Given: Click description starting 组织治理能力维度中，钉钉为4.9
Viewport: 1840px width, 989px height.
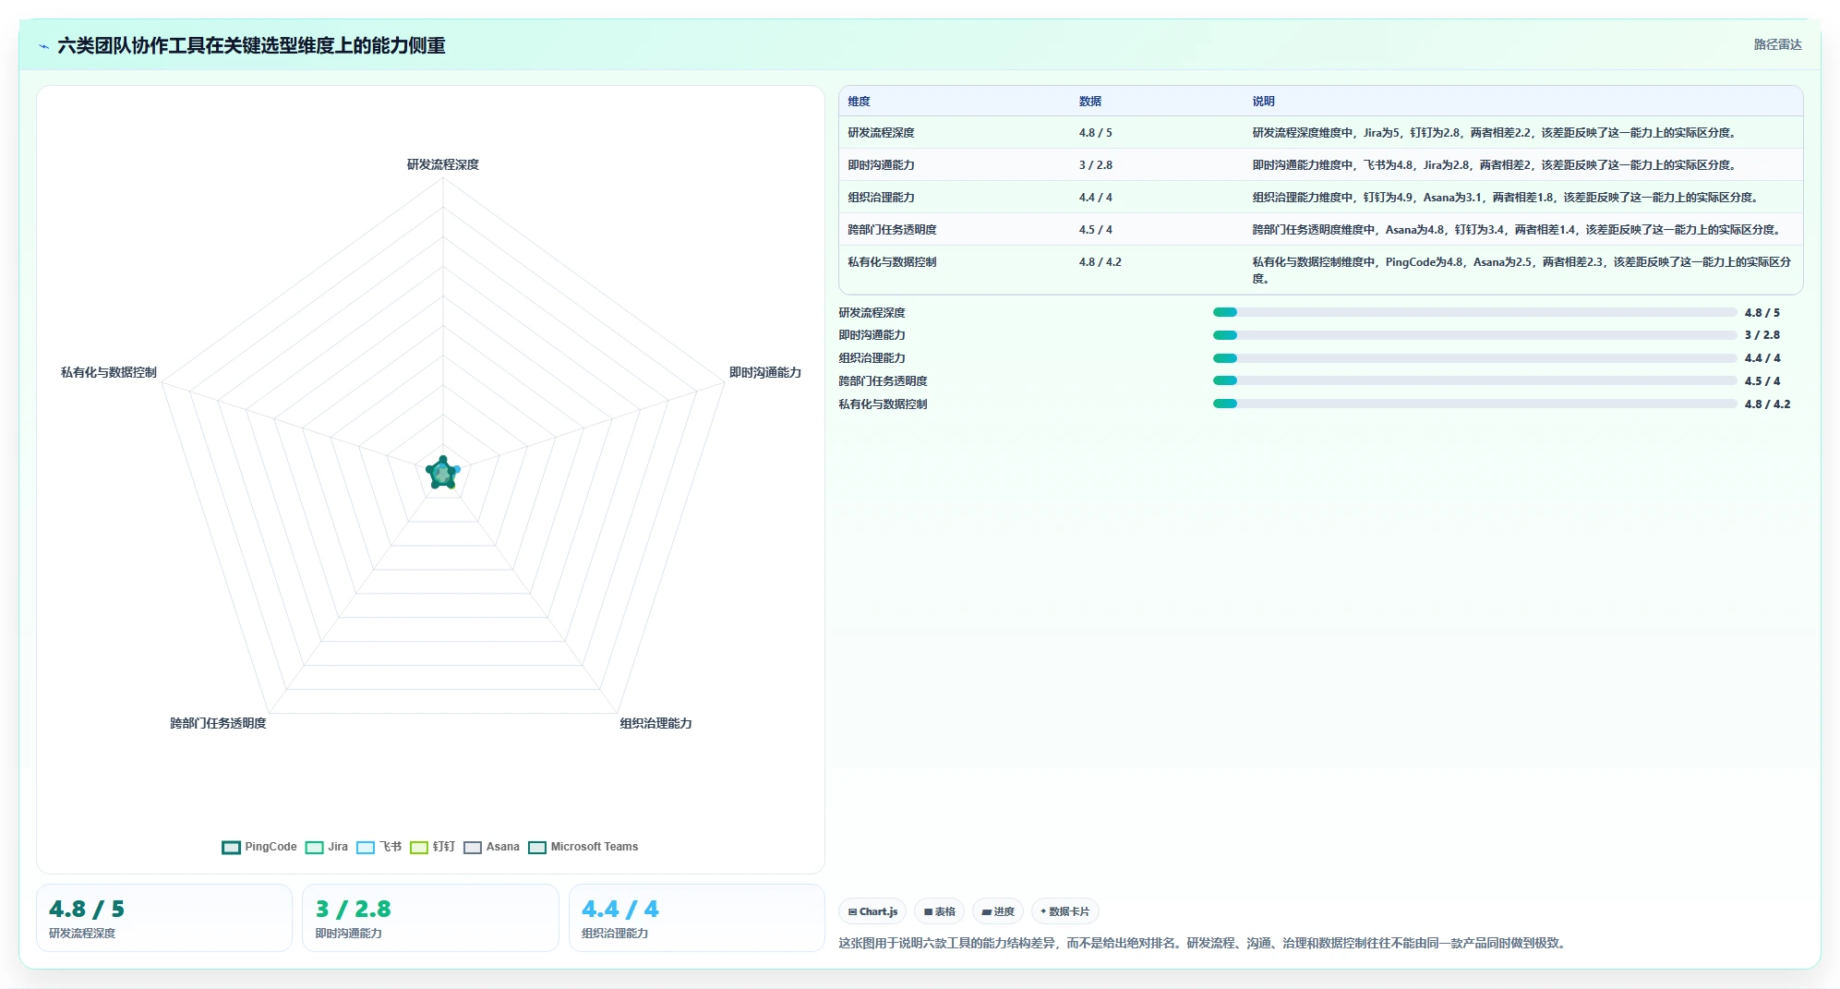Looking at the screenshot, I should [1507, 198].
